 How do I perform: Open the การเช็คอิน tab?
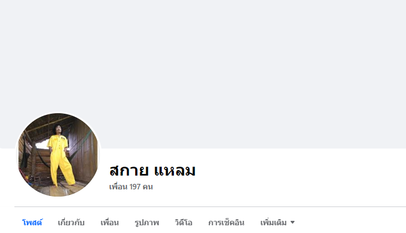coord(226,223)
